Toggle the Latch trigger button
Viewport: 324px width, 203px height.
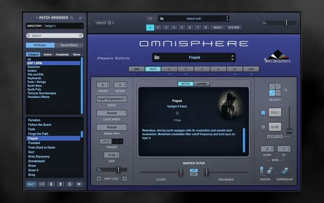pyautogui.click(x=106, y=141)
